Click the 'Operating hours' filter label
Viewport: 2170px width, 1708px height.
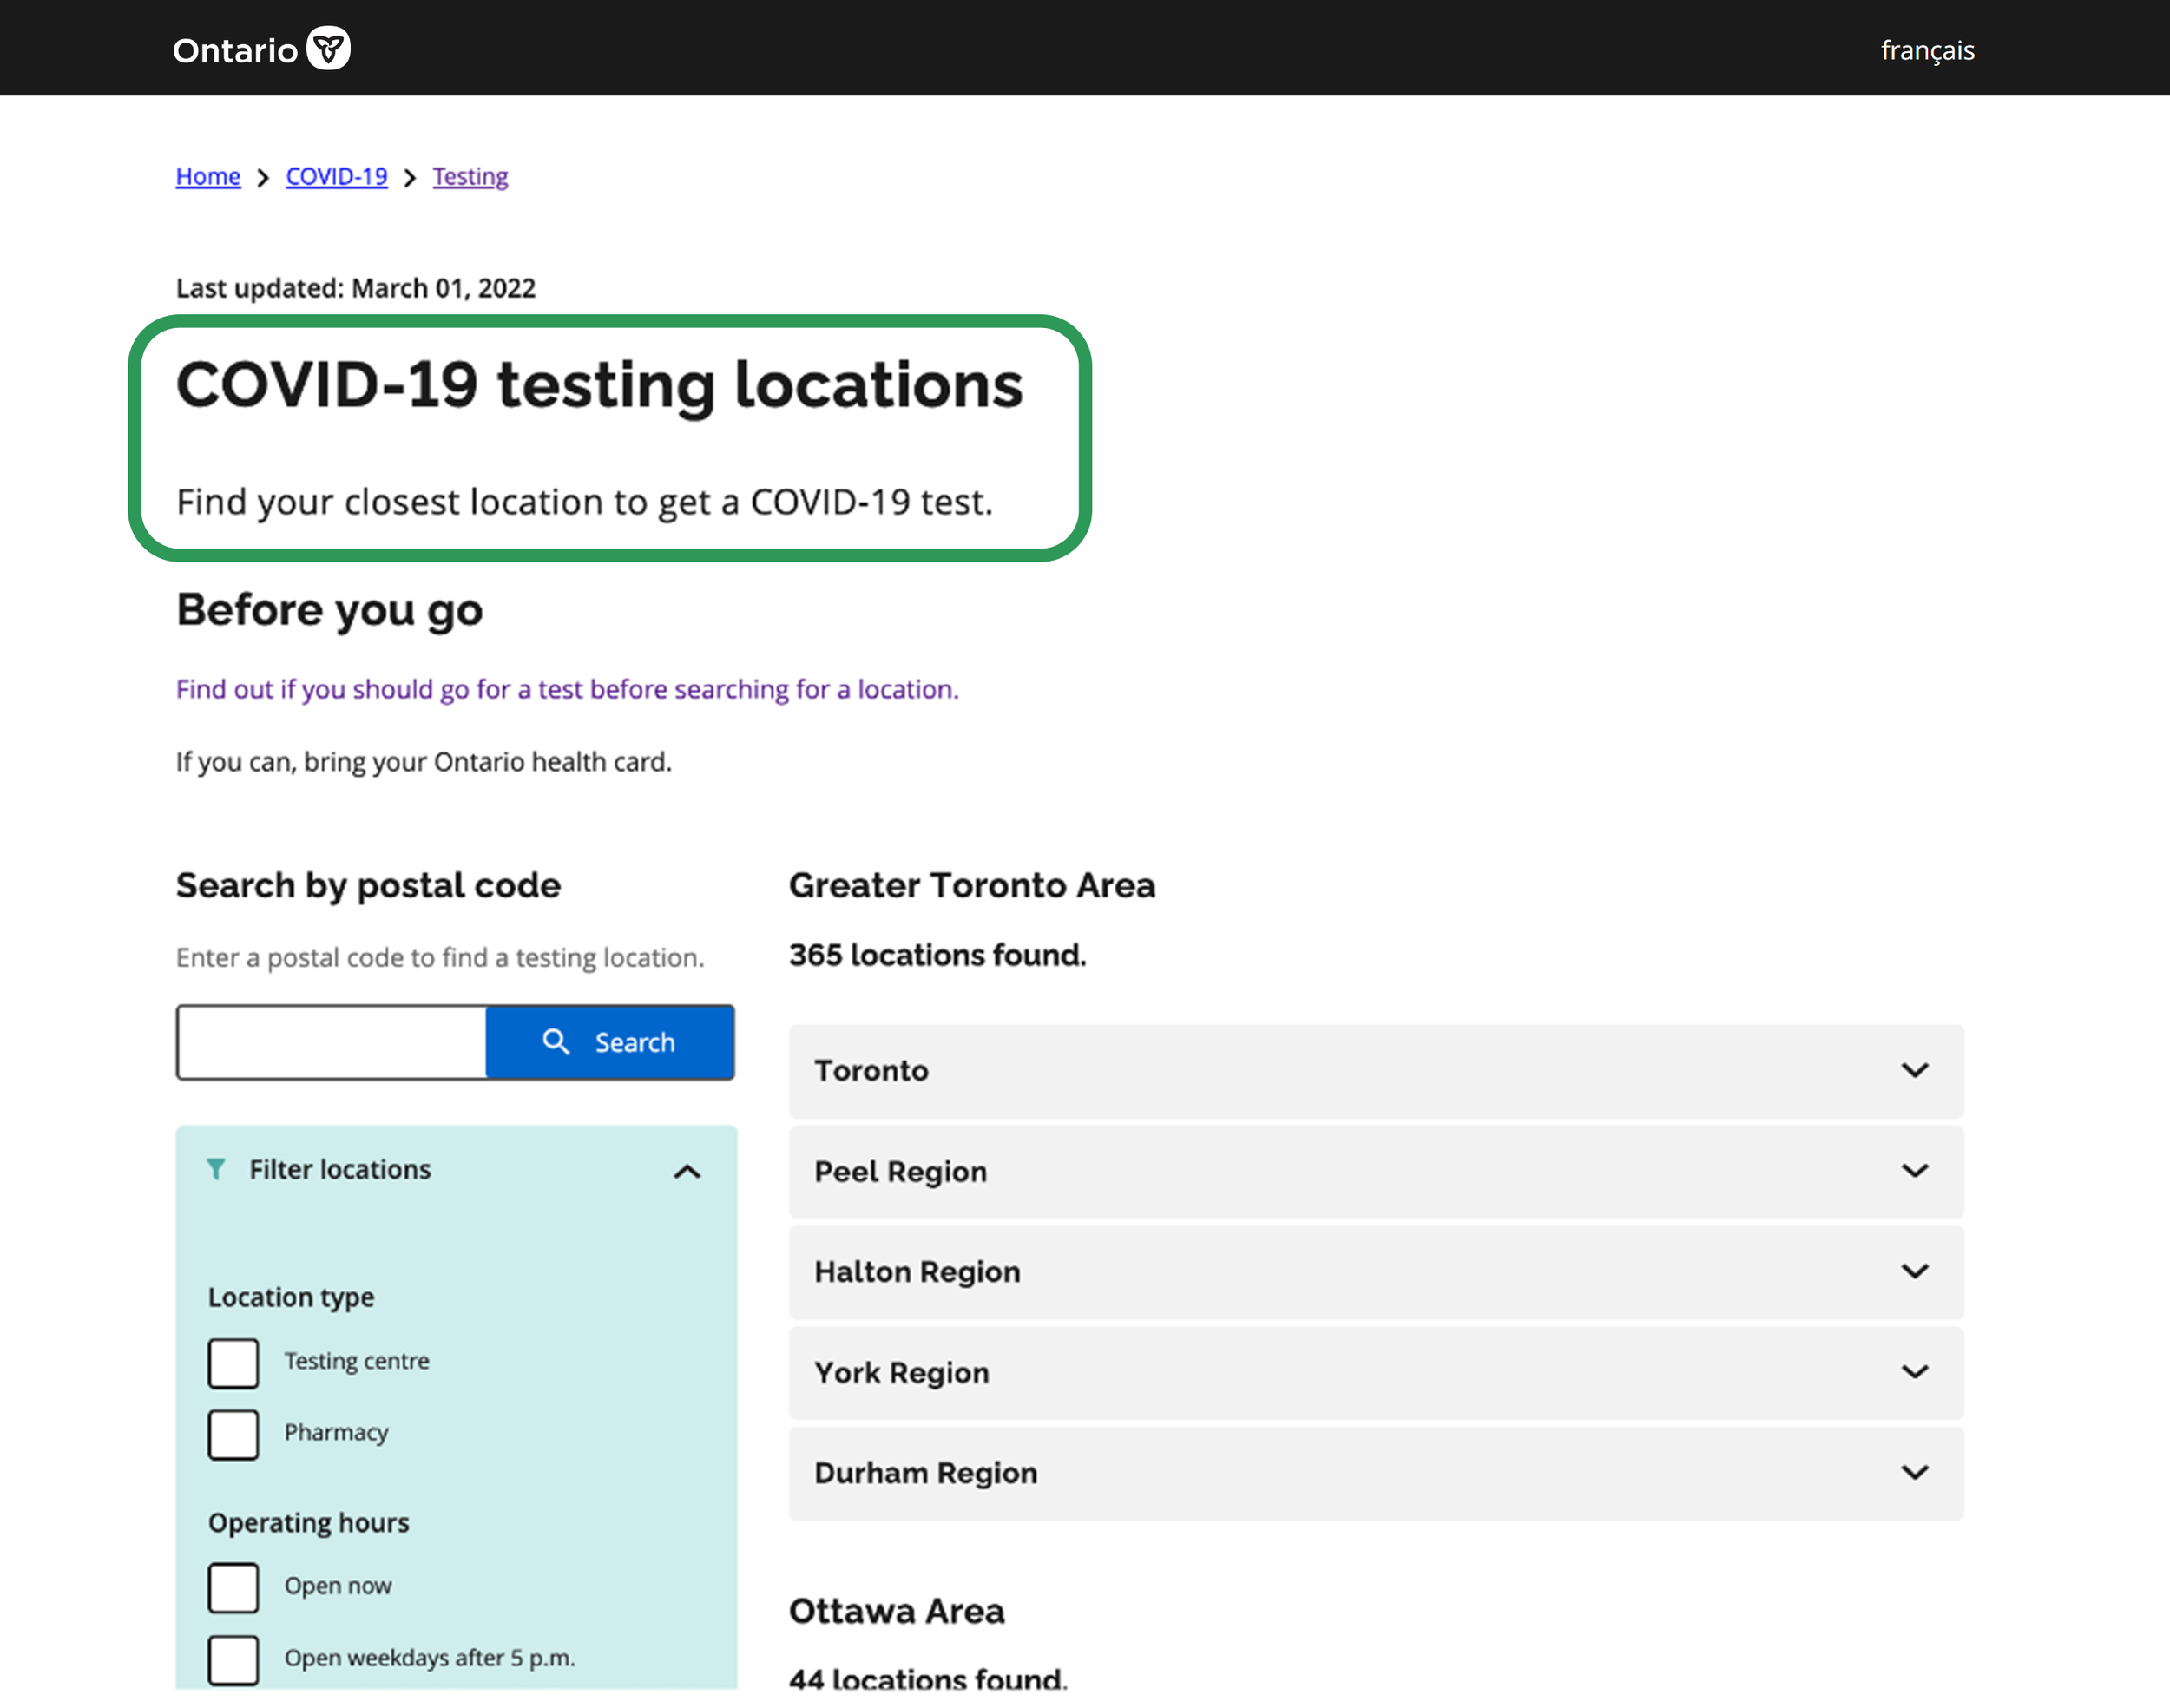coord(309,1523)
